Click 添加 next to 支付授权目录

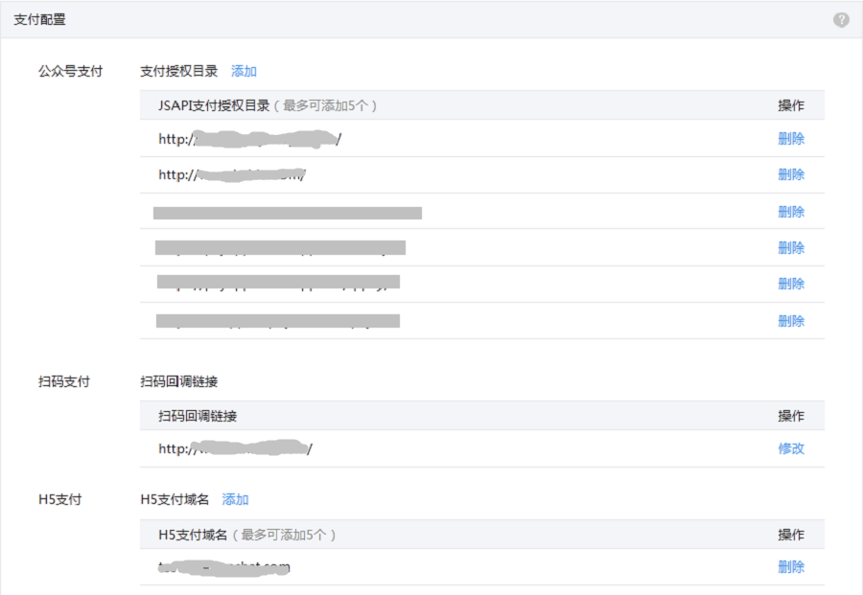244,71
